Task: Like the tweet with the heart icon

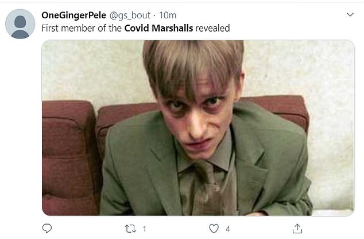Action: click(x=214, y=229)
